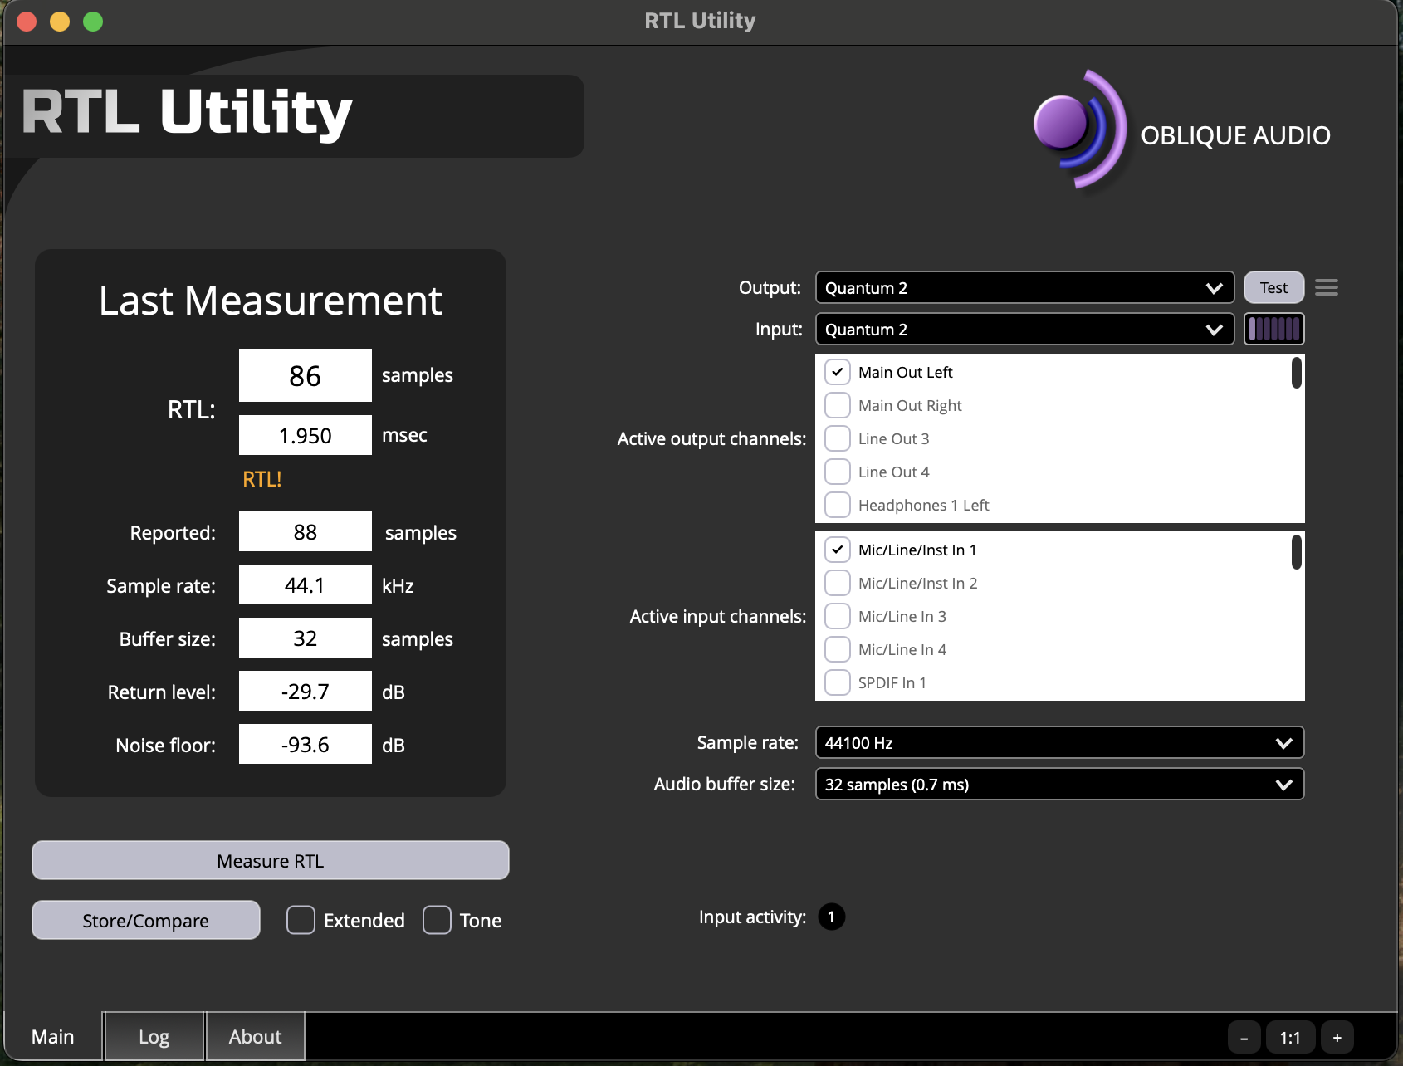Click the Measure RTL button

pyautogui.click(x=271, y=860)
